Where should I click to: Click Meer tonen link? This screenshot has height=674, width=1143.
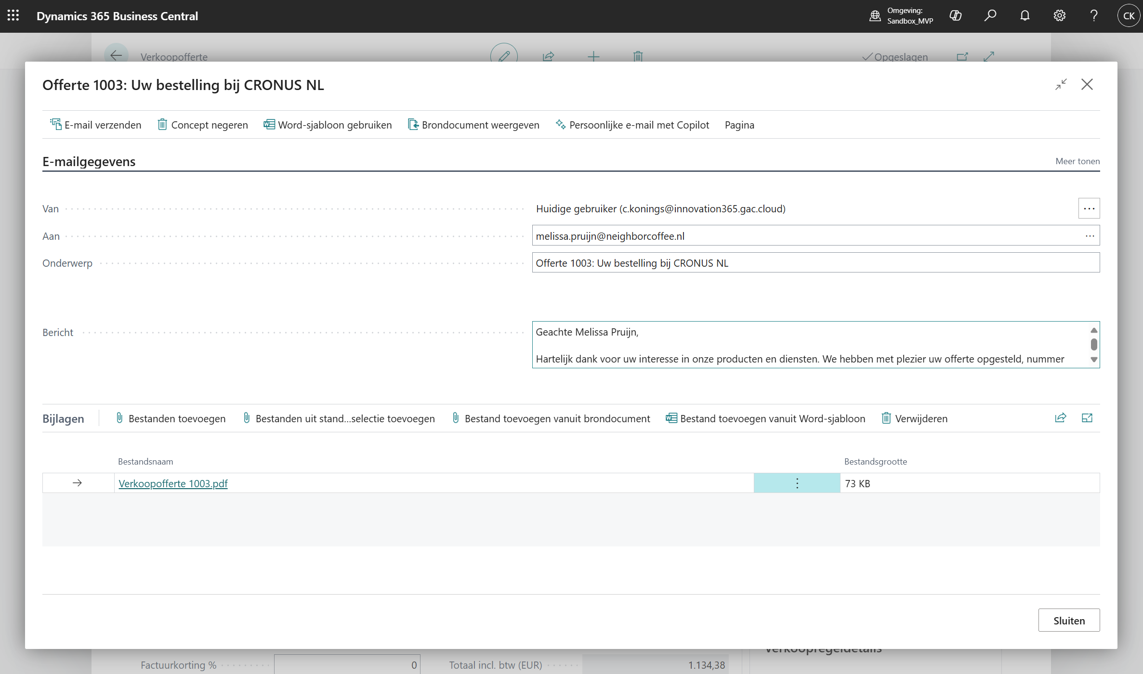point(1077,161)
